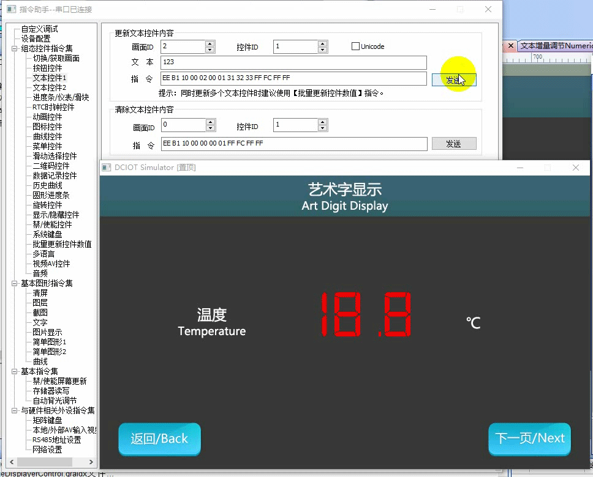Select 清屏 tree item
The image size is (593, 477).
point(40,293)
